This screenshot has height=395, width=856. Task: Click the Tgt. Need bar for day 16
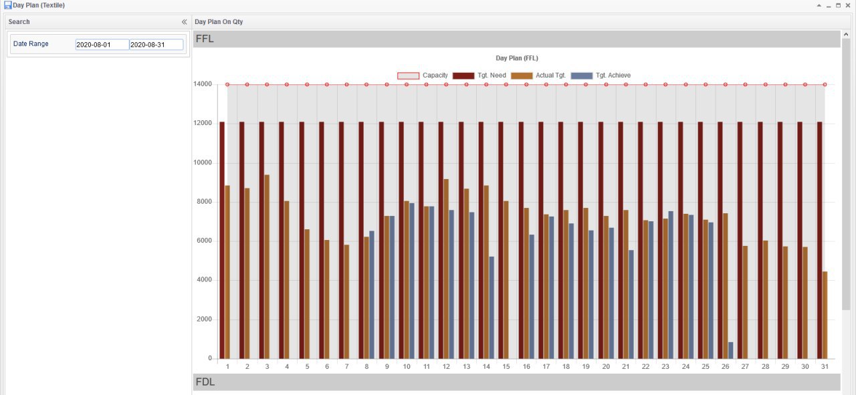pyautogui.click(x=521, y=241)
